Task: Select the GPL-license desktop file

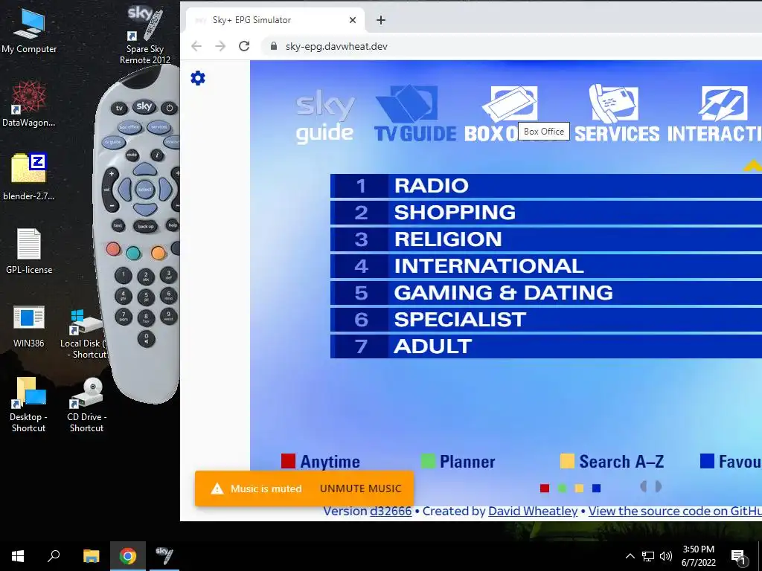Action: [x=29, y=251]
